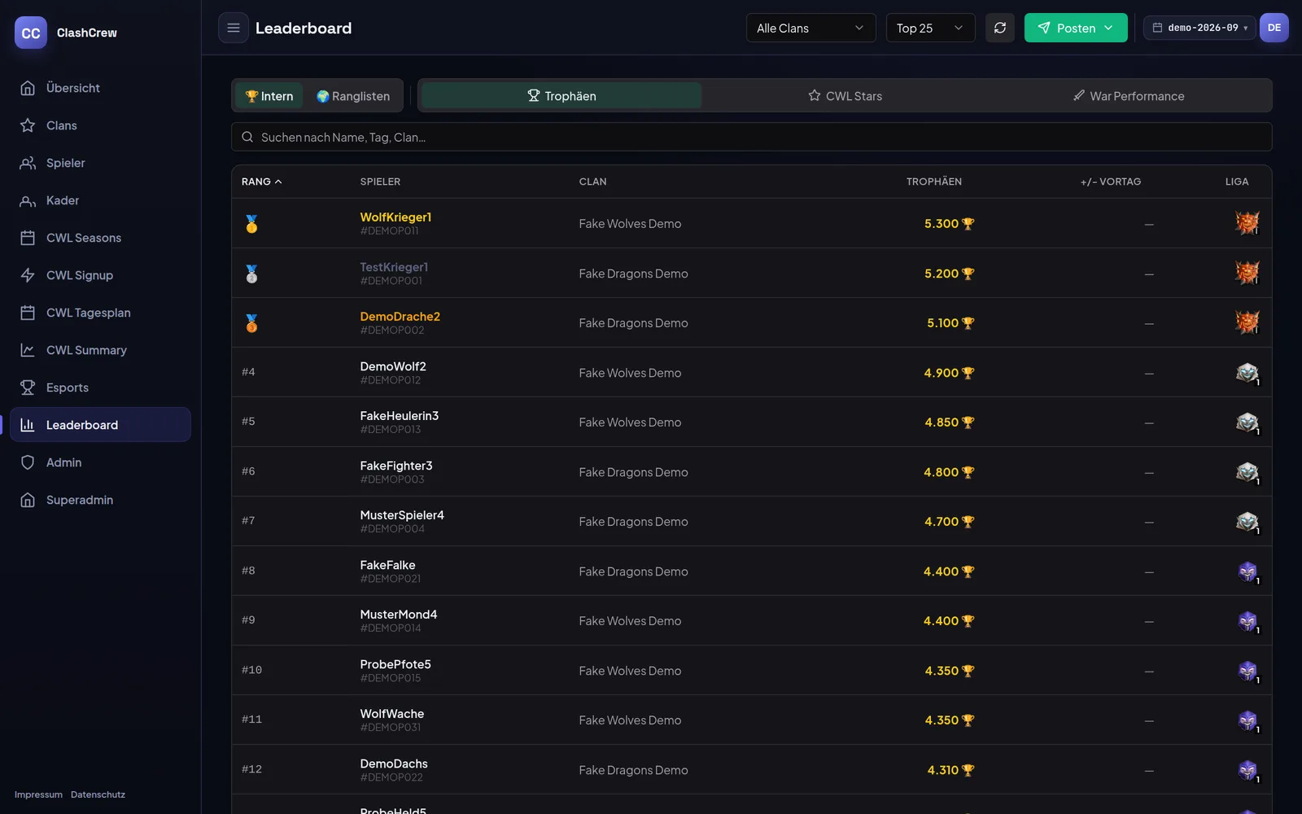Open the DE user avatar button
The image size is (1302, 814).
1274,28
